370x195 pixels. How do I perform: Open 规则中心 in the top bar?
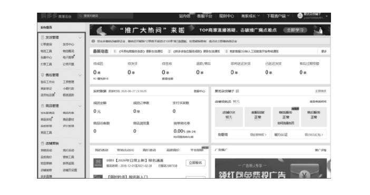click(227, 16)
